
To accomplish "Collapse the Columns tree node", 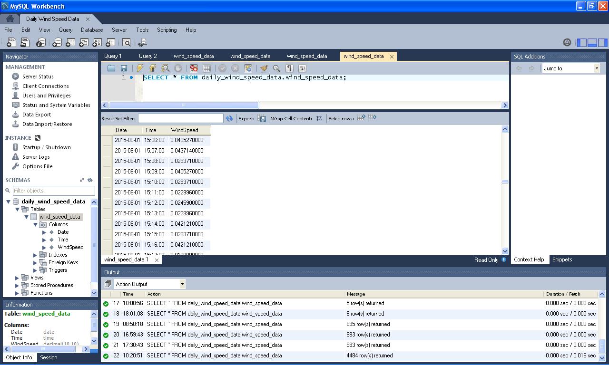I will [x=35, y=224].
